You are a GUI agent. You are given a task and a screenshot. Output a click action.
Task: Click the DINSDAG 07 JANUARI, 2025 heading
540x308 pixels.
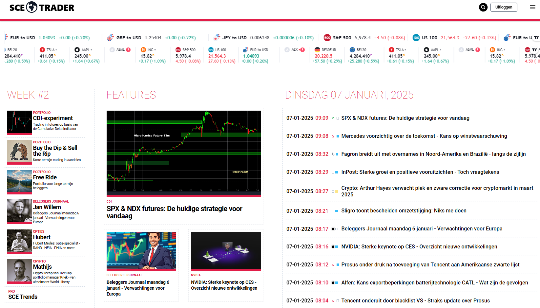pyautogui.click(x=349, y=95)
